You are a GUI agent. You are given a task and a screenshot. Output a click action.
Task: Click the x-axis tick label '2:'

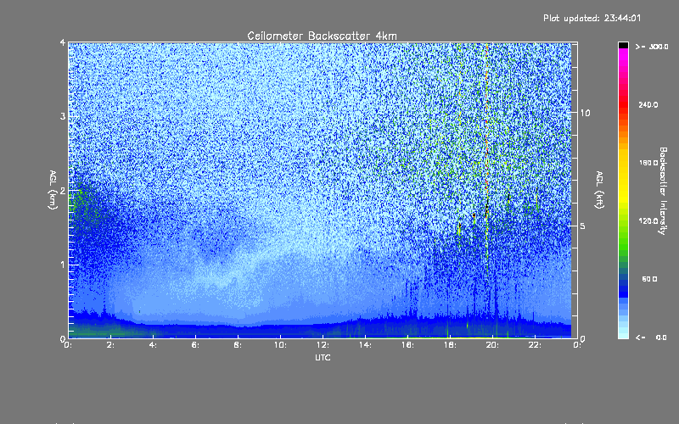111,345
